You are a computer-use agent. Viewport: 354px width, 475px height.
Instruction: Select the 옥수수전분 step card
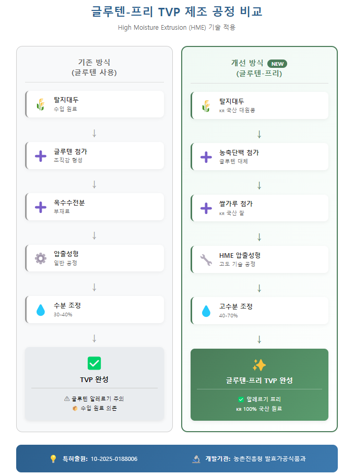95,207
